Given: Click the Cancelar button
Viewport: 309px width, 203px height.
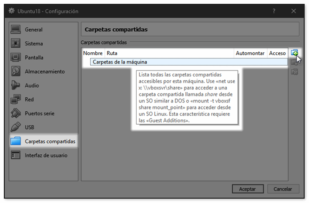Looking at the screenshot, I should pos(283,189).
